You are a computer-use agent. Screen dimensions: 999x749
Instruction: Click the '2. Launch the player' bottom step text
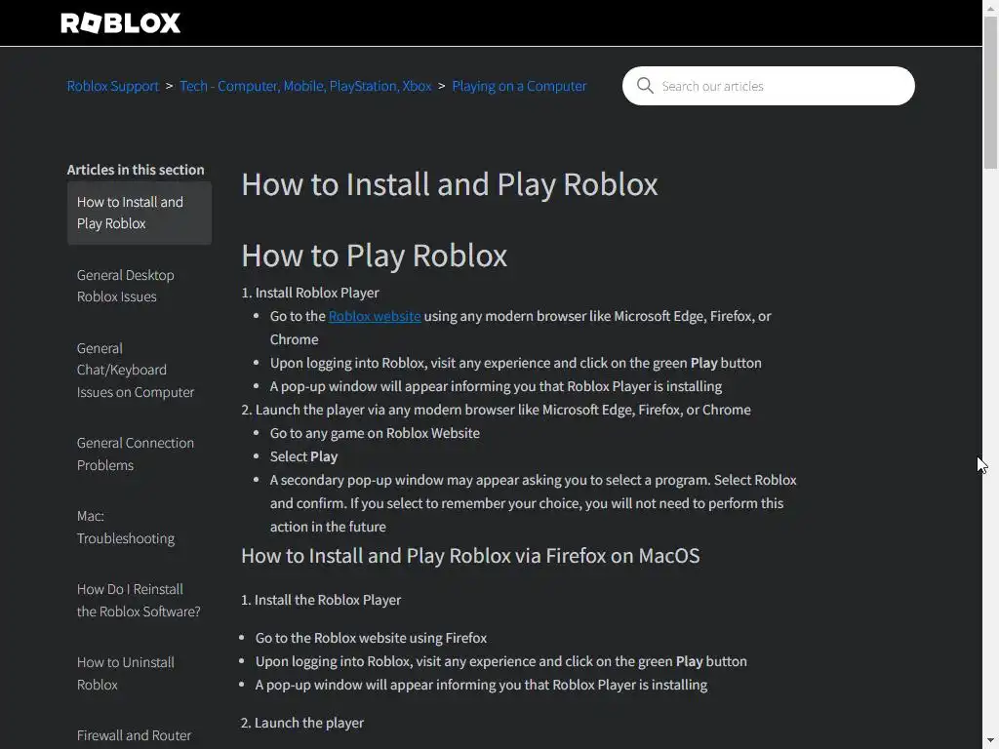click(302, 723)
